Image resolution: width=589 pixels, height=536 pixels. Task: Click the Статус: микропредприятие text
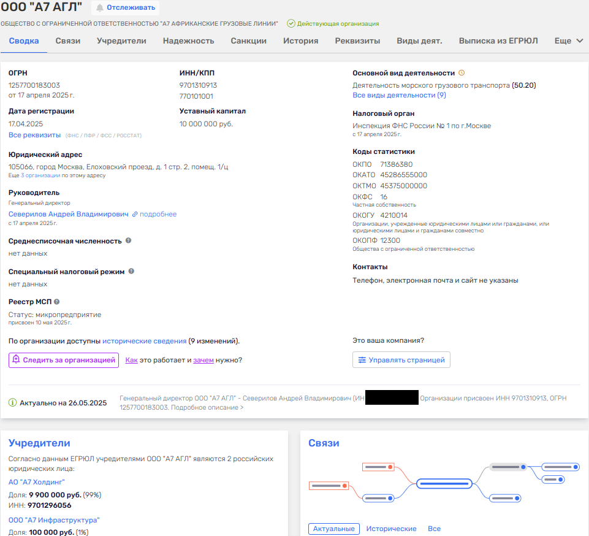coord(55,315)
